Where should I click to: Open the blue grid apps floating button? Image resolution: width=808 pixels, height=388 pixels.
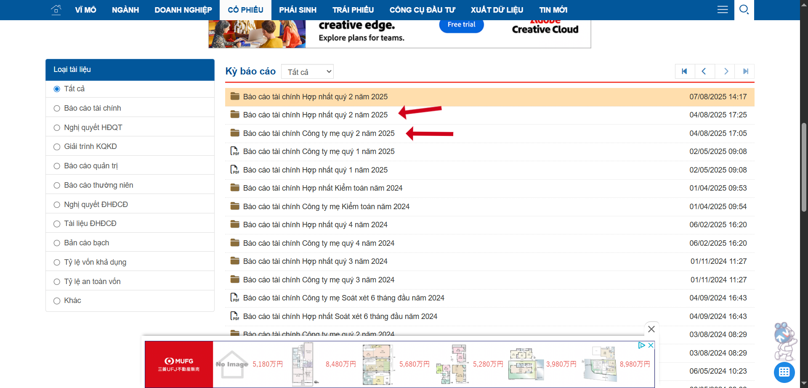click(784, 372)
